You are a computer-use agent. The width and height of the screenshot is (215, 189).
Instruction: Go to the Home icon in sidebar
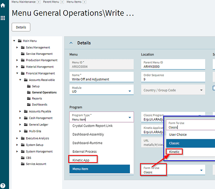(3, 5)
